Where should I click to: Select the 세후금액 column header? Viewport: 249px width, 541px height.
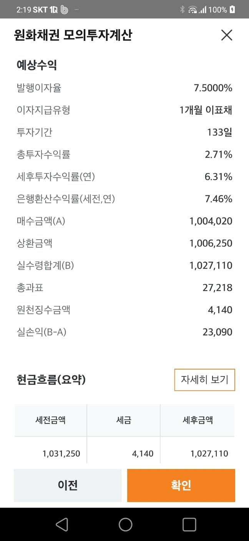(198, 420)
